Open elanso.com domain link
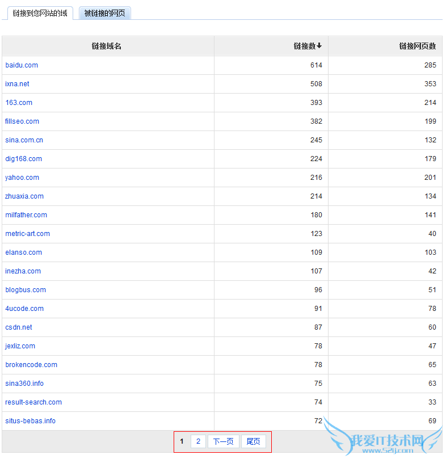 pyautogui.click(x=23, y=252)
